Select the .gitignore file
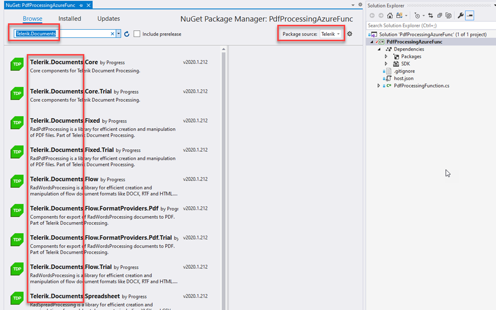 404,71
